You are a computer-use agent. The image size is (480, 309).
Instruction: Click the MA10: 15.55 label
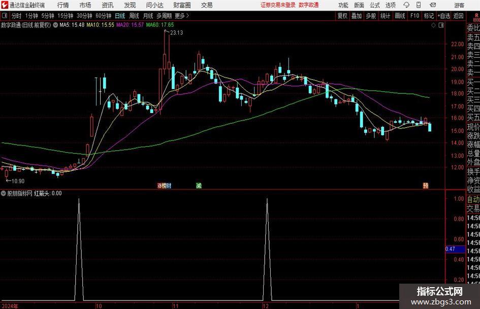[x=100, y=25]
